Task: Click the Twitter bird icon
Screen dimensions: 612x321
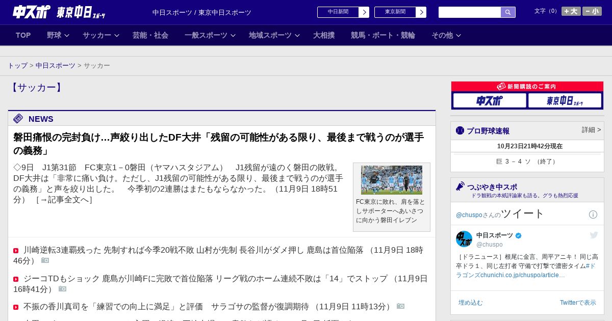Action: pyautogui.click(x=594, y=235)
